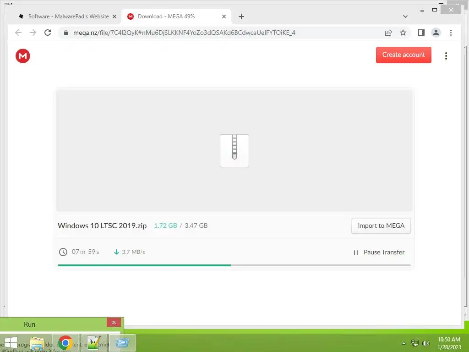Viewport: 469px width, 352px height.
Task: Click the network tray icon
Action: pos(415,343)
